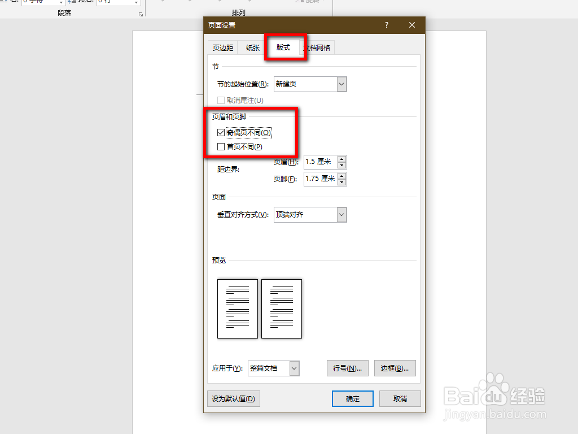Click the help question mark icon

(x=386, y=25)
